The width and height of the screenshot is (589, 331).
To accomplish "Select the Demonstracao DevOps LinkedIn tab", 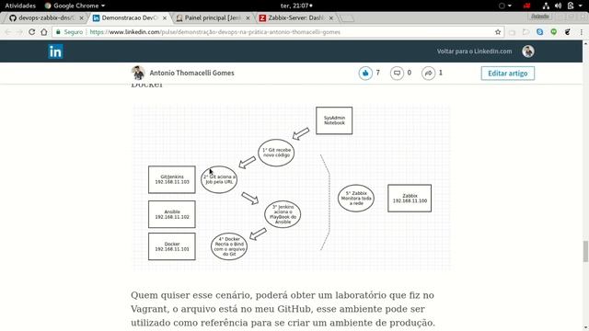I will pyautogui.click(x=129, y=17).
